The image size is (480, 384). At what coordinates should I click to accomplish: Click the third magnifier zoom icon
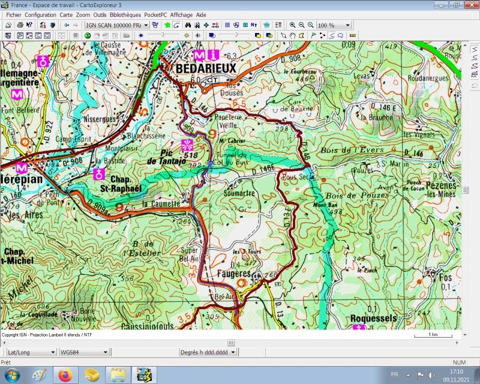[x=311, y=25]
